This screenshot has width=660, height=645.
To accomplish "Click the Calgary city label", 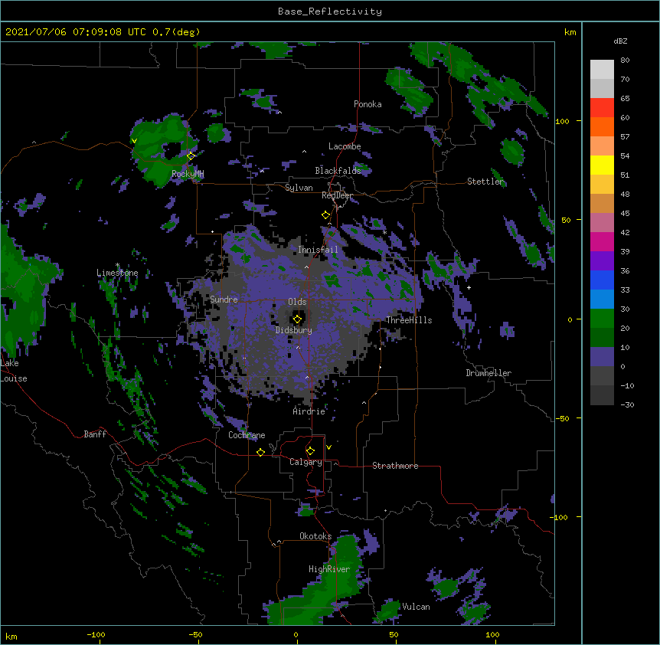I will (305, 462).
